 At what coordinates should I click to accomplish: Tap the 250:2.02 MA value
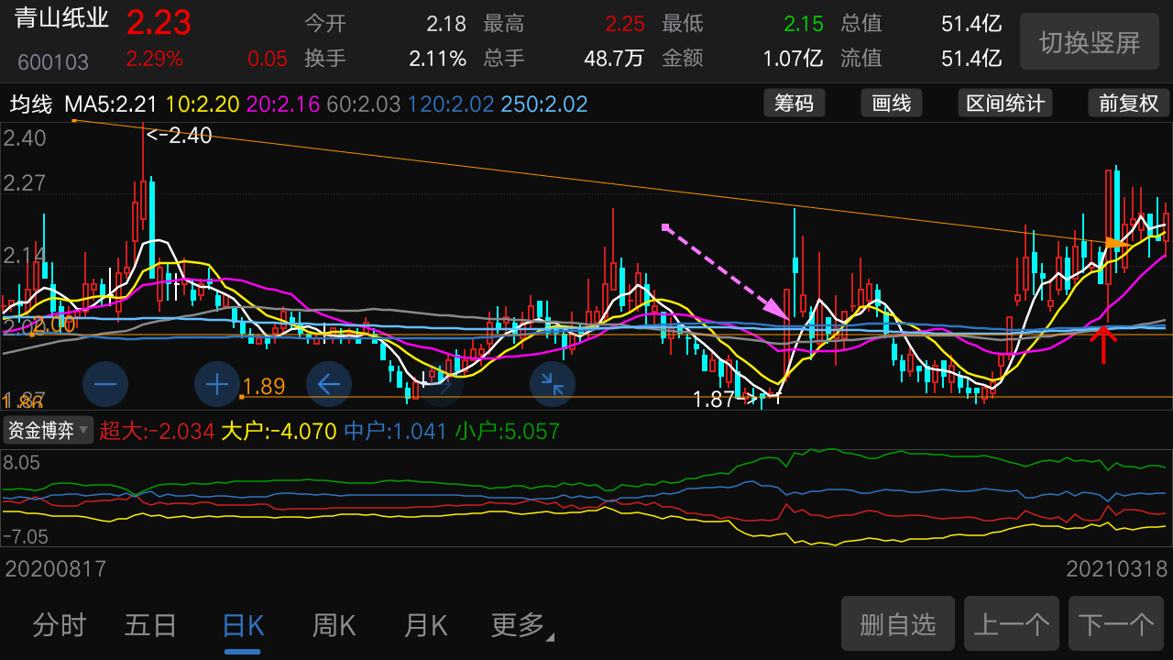coord(544,104)
